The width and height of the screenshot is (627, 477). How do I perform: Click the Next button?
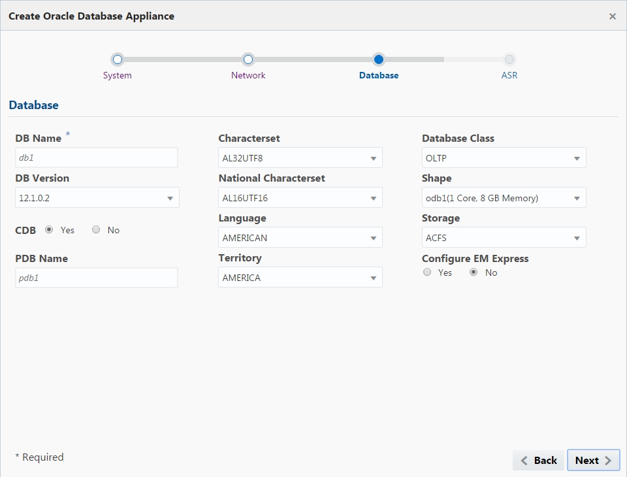[594, 461]
